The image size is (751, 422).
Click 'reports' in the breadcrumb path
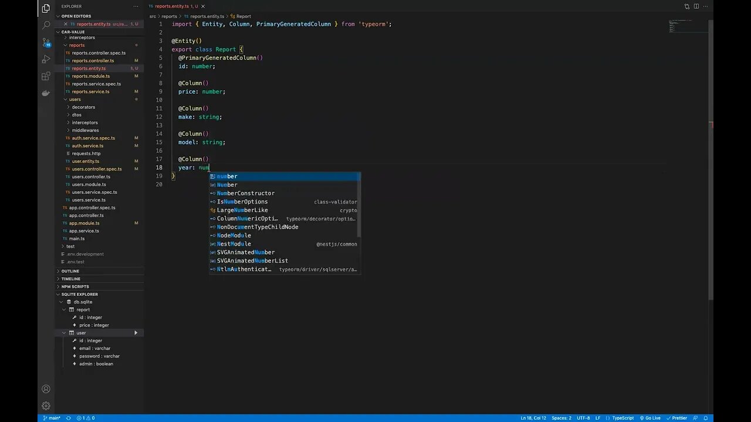(169, 16)
